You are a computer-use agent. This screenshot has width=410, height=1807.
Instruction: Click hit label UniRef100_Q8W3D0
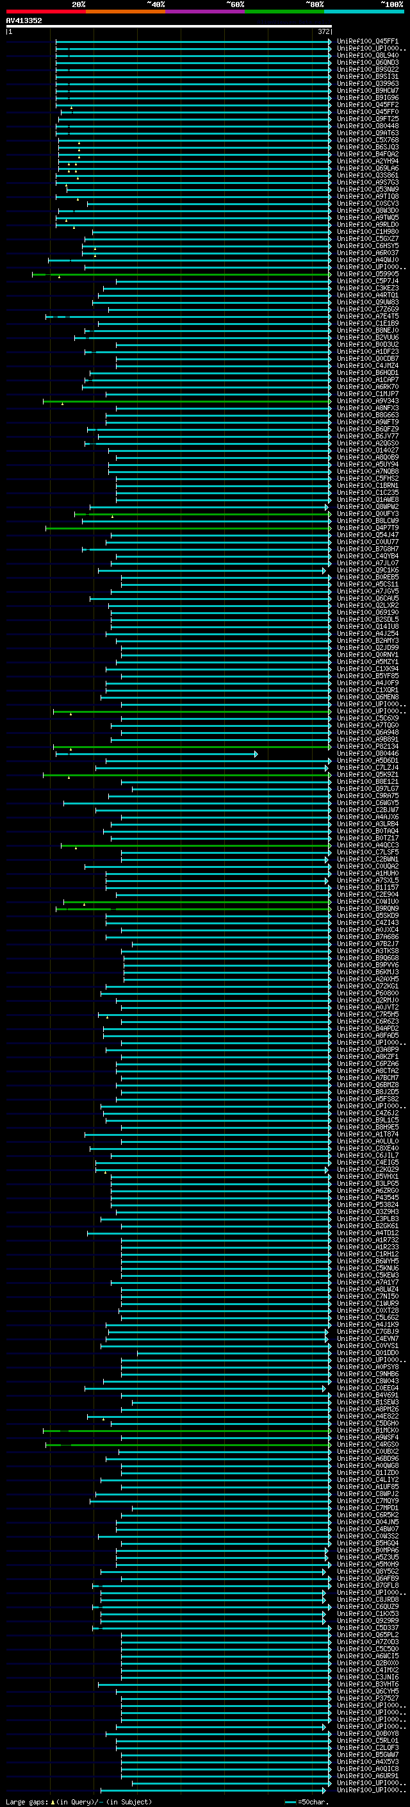point(368,210)
